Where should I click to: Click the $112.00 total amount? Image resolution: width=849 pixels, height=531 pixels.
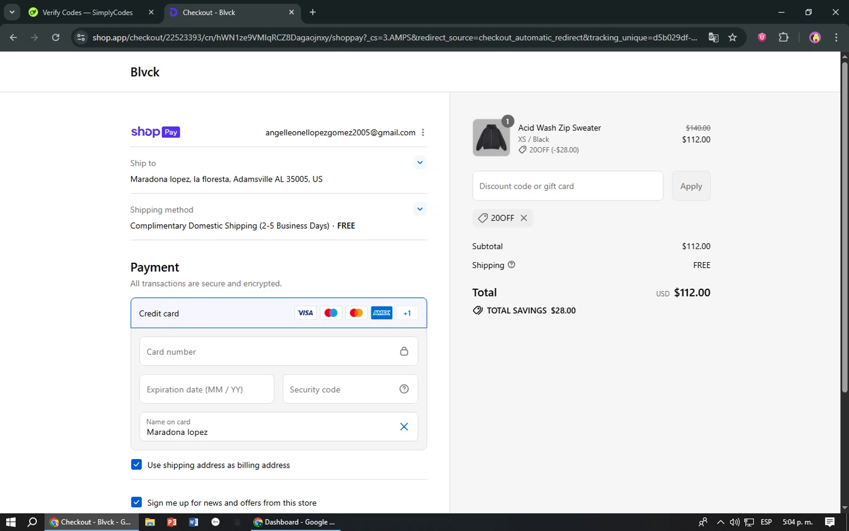click(x=692, y=293)
